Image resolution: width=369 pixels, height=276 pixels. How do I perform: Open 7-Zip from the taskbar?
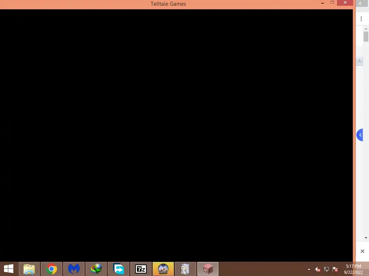[x=141, y=269]
